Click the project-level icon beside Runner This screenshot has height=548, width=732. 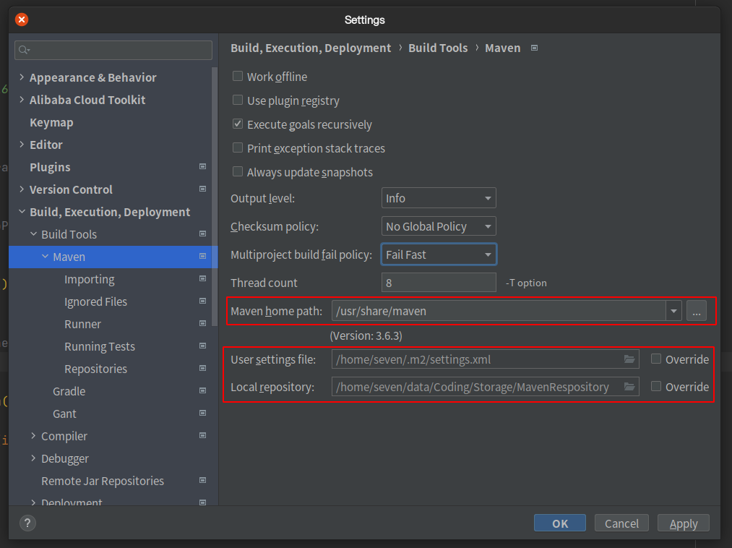[202, 324]
